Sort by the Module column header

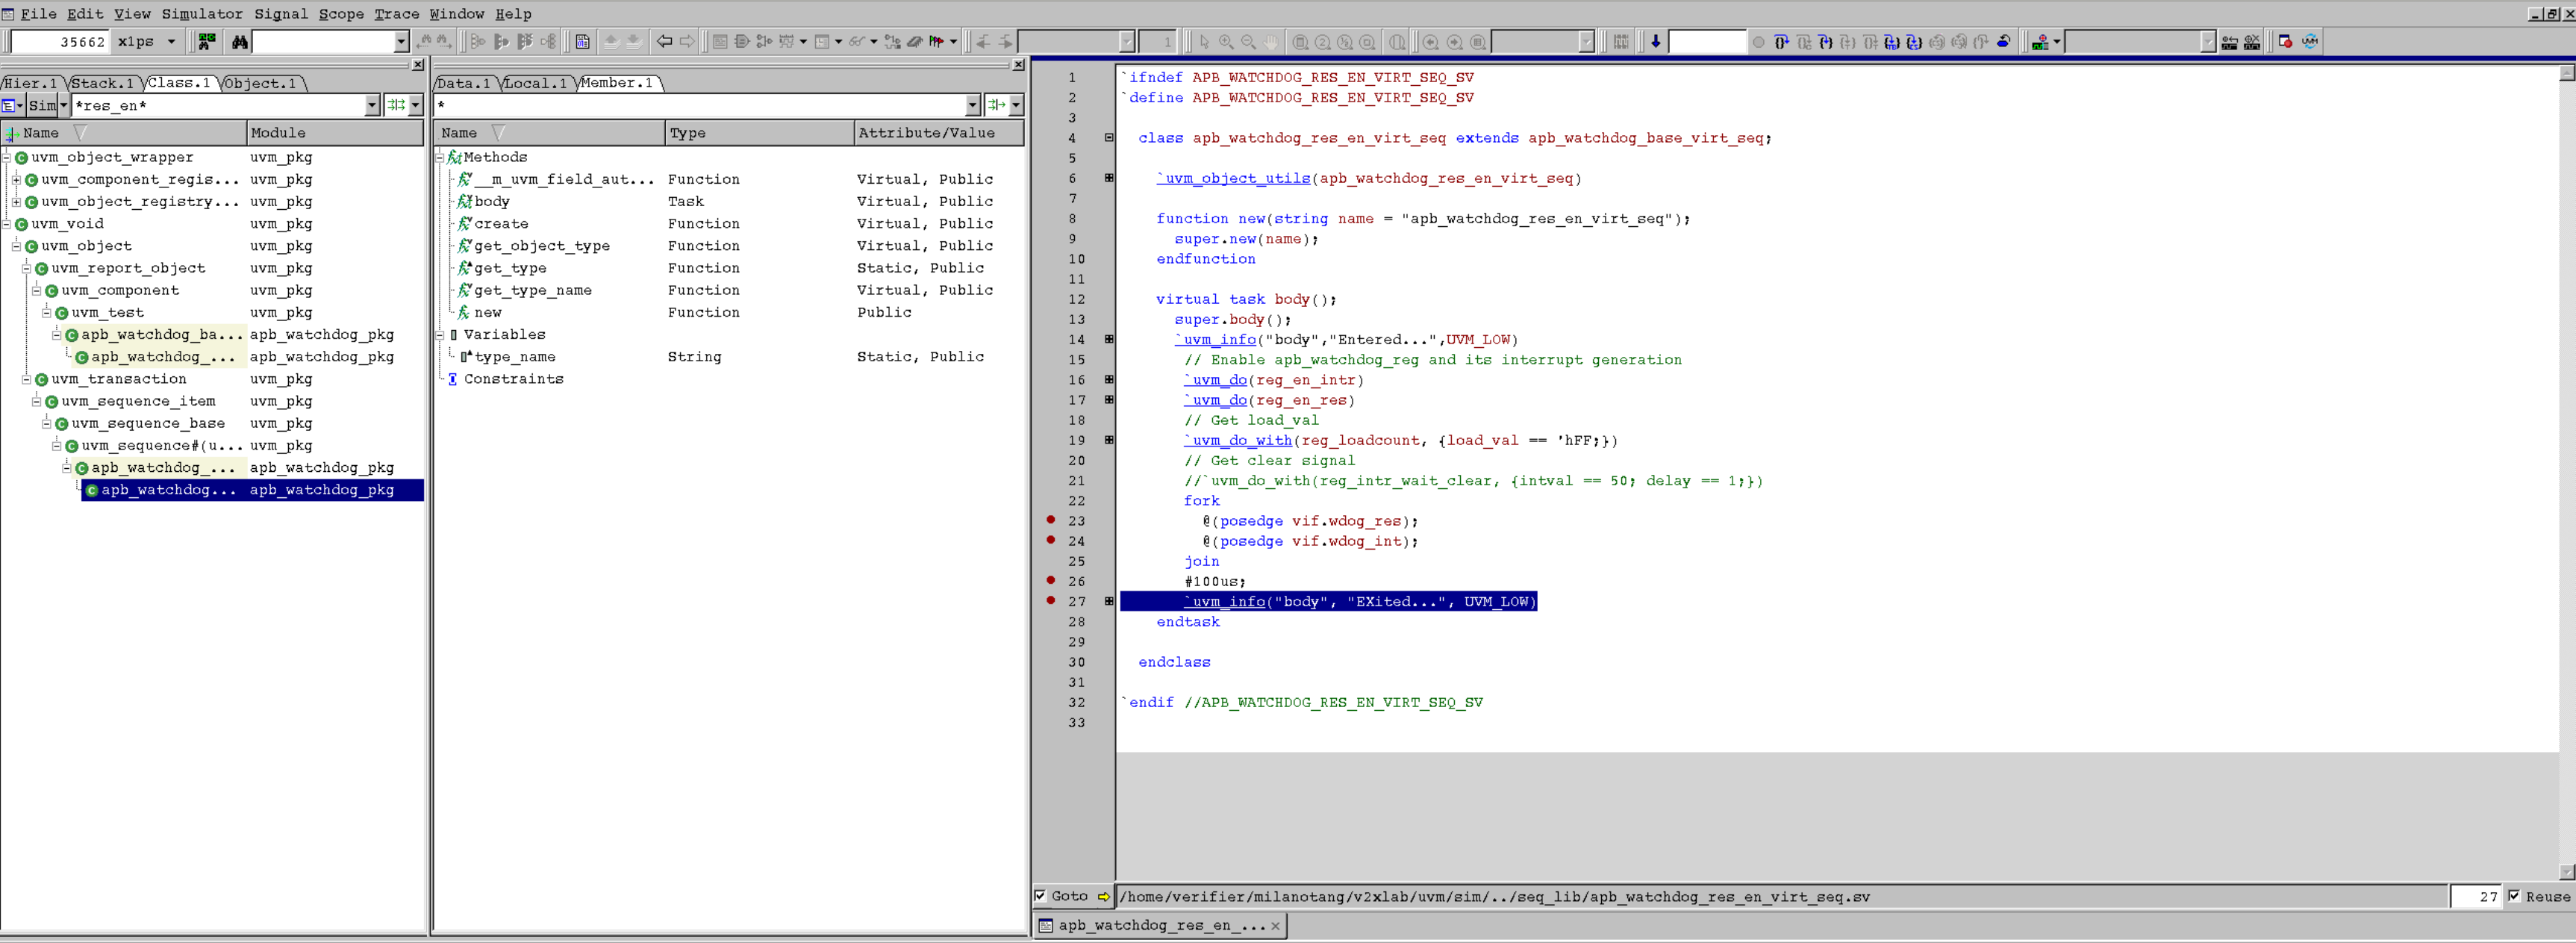point(335,133)
